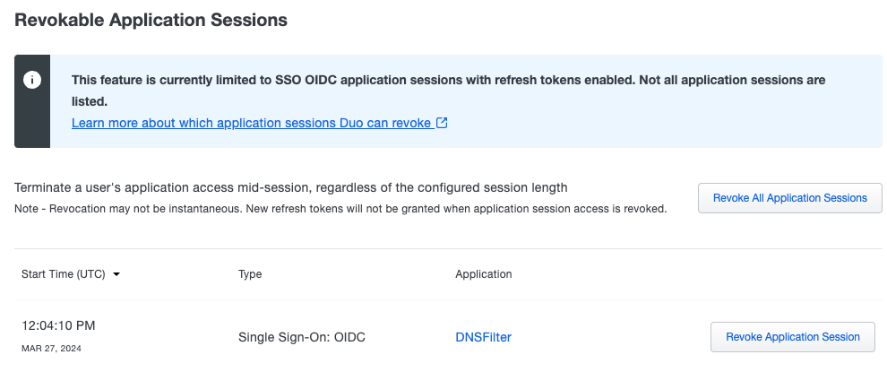
Task: Open the DNSFilter application link
Action: [483, 337]
